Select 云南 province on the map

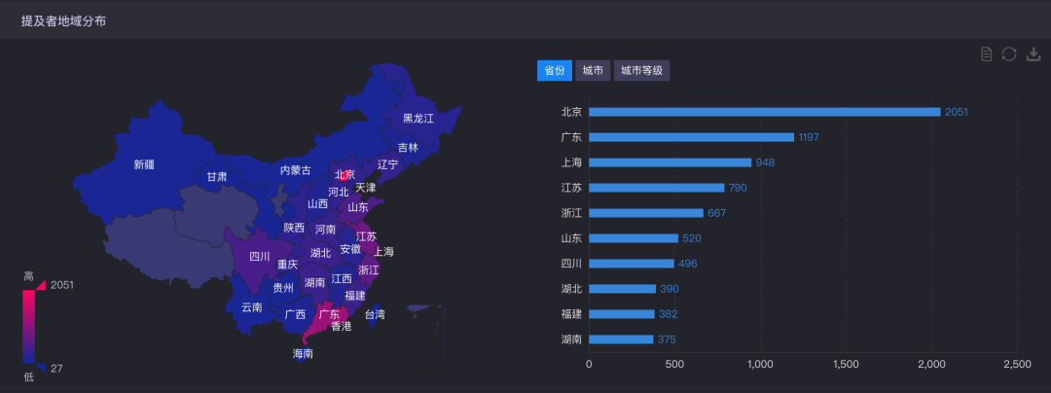click(252, 307)
